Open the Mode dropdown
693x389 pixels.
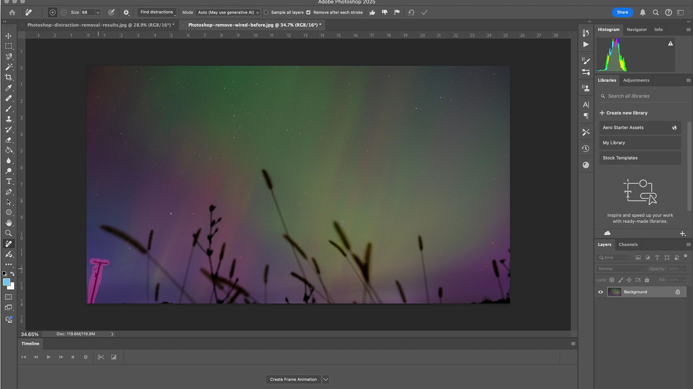[228, 12]
